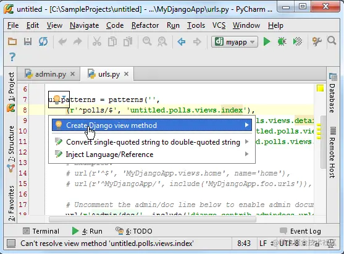Open the Code menu

(115, 25)
